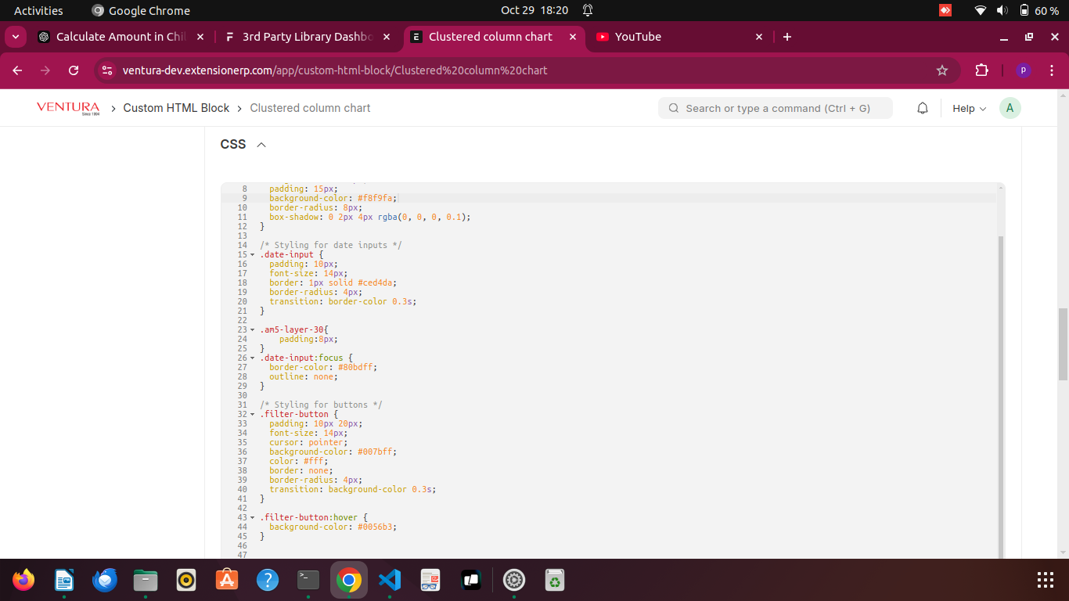
Task: Click the code editor vertical scrollbar
Action: [1001, 397]
